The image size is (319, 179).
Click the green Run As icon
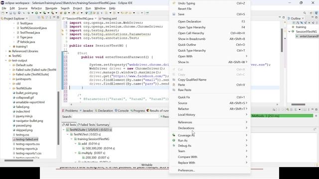(174, 140)
